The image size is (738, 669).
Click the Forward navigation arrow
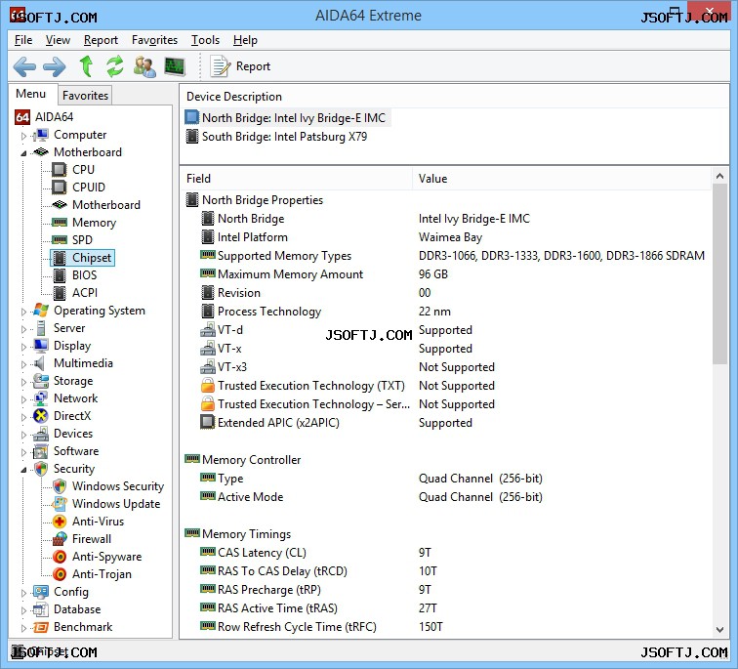tap(54, 66)
